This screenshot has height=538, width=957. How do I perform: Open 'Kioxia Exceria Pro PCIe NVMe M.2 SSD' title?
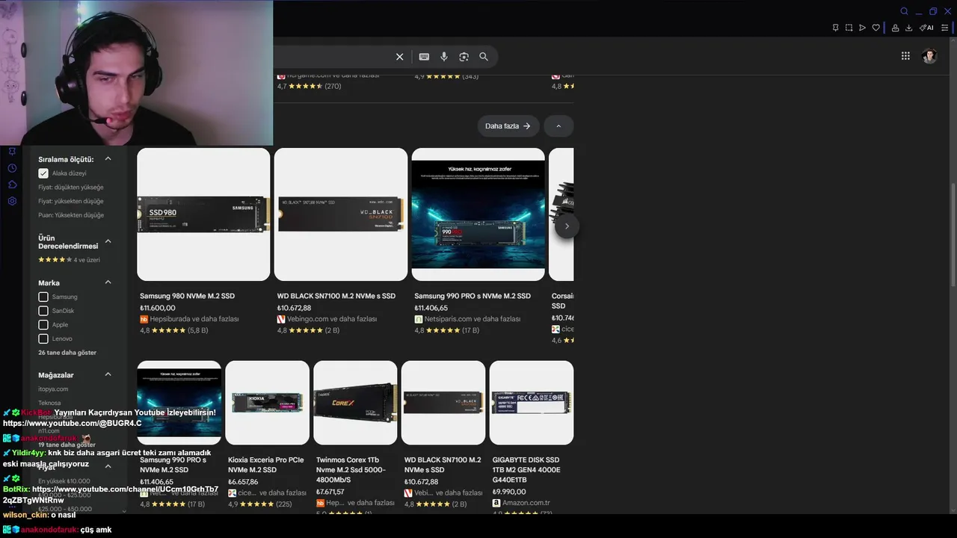point(266,465)
